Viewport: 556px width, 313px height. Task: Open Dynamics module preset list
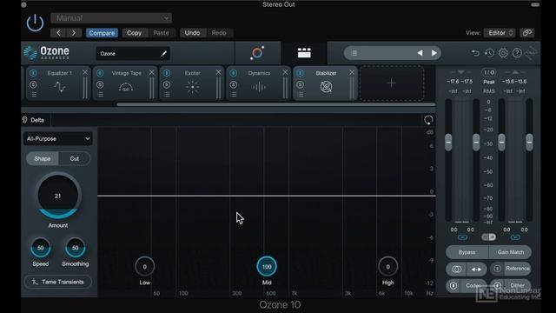point(234,95)
